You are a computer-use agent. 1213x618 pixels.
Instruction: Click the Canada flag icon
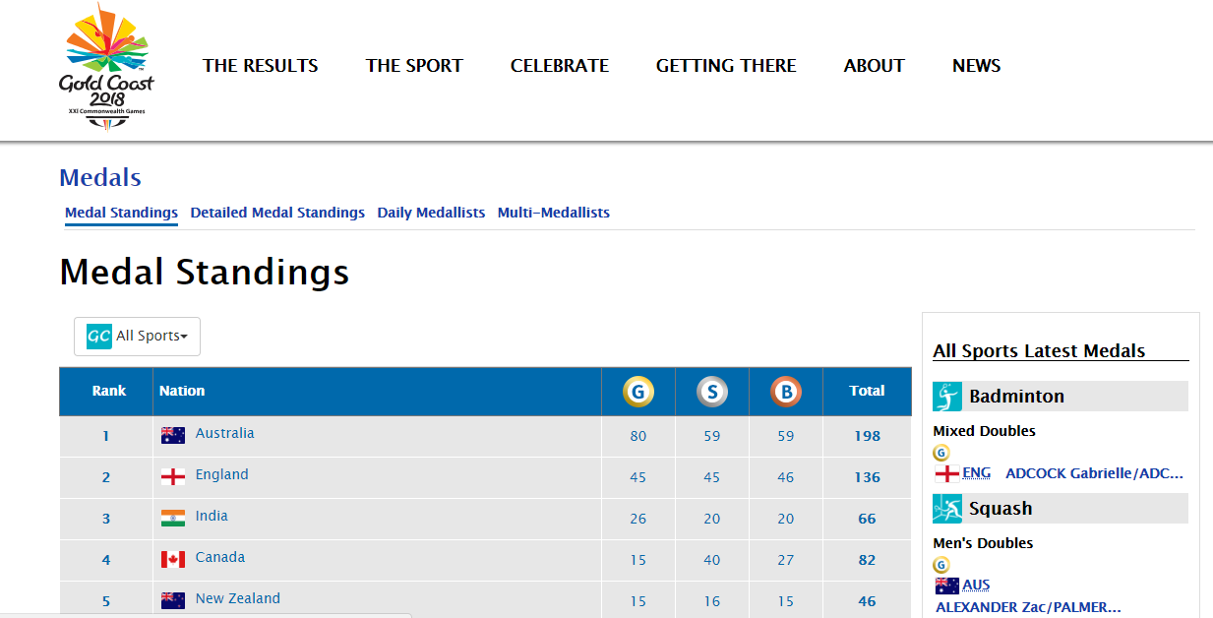[173, 559]
